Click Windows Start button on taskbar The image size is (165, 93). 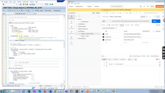(x=2, y=91)
